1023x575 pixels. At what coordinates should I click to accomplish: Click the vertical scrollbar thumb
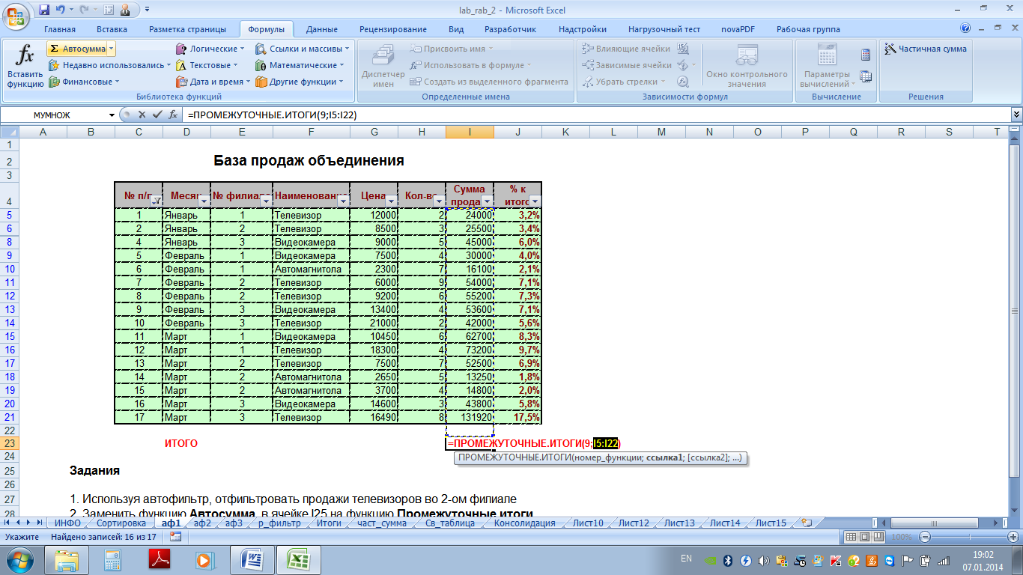pyautogui.click(x=1016, y=311)
